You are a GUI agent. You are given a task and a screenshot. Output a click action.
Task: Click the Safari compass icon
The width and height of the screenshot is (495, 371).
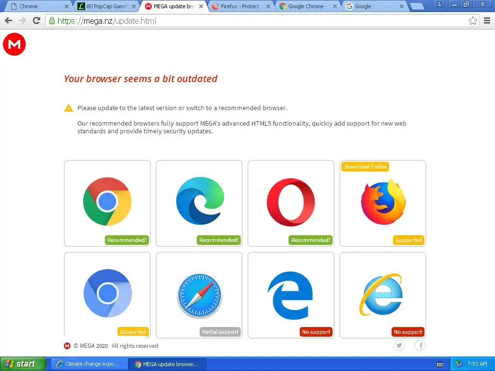[x=200, y=295]
